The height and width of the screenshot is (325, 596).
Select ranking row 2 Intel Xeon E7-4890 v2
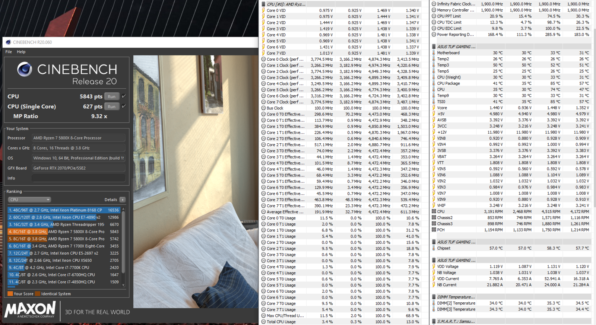click(64, 217)
